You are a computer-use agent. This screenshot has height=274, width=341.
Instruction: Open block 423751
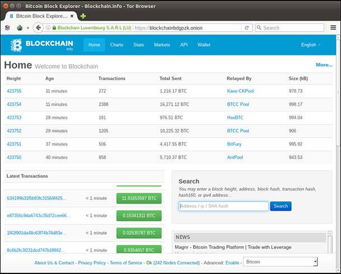point(14,144)
